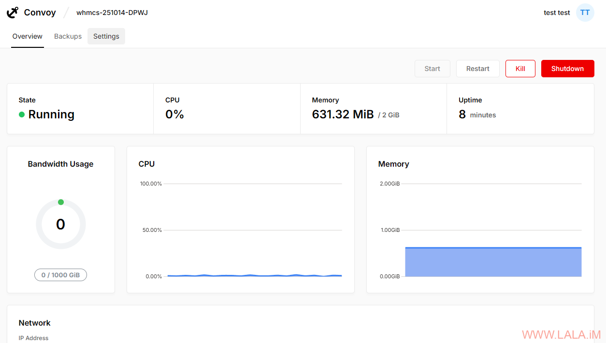This screenshot has height=343, width=606.
Task: Restart the server with Restart button
Action: pos(477,69)
